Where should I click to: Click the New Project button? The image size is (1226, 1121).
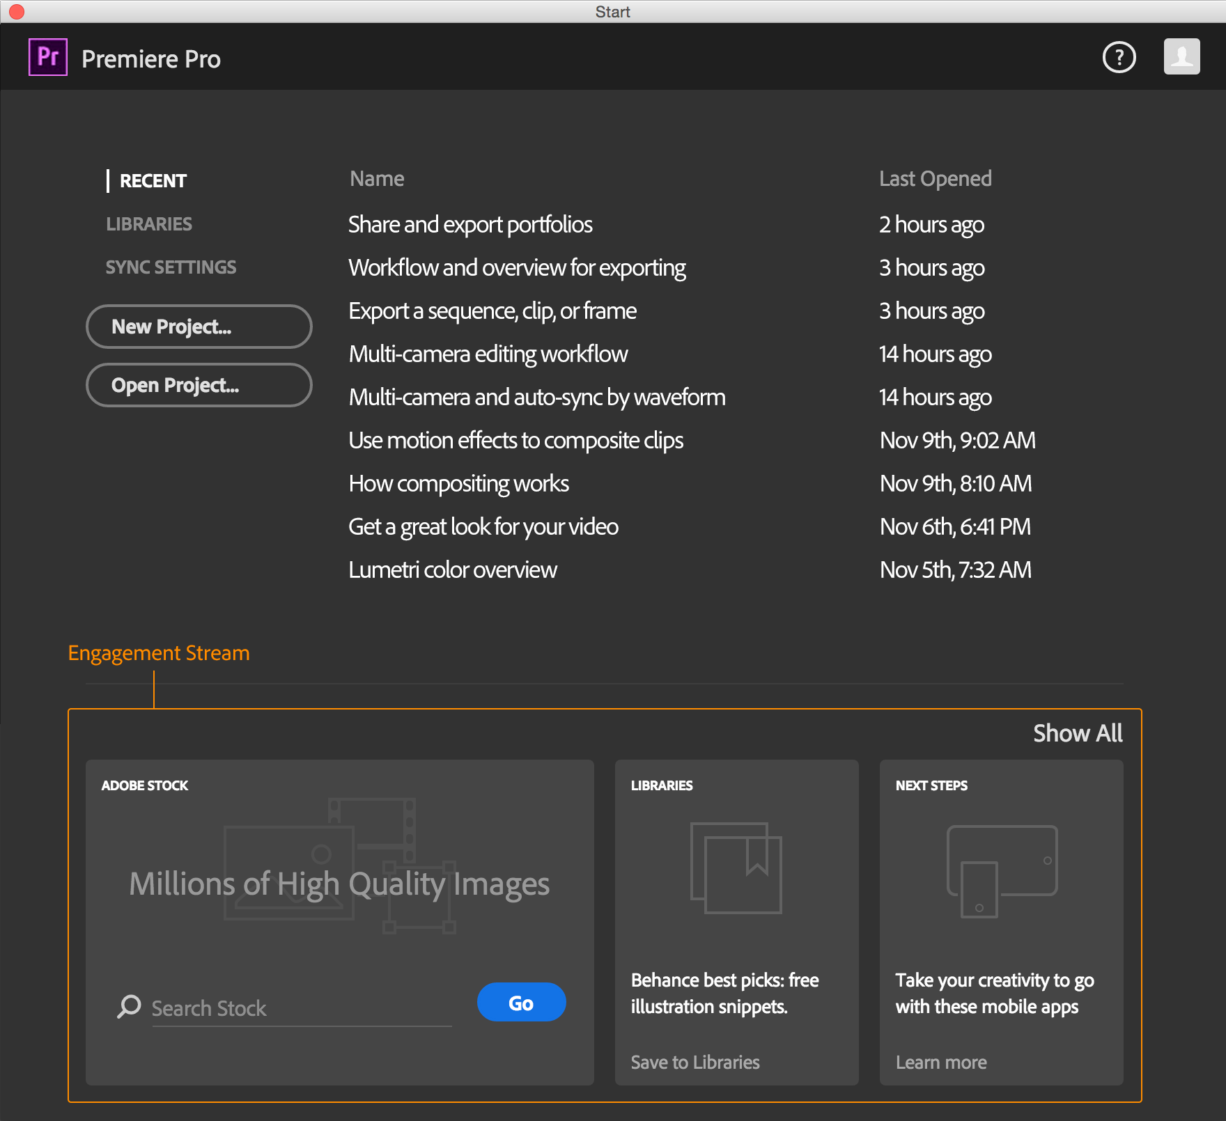pyautogui.click(x=199, y=327)
